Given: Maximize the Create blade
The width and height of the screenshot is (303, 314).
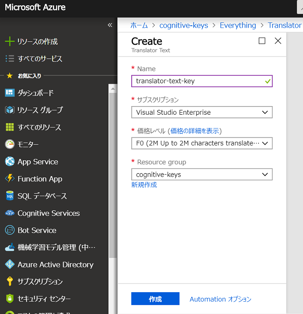Looking at the screenshot, I should [x=262, y=41].
